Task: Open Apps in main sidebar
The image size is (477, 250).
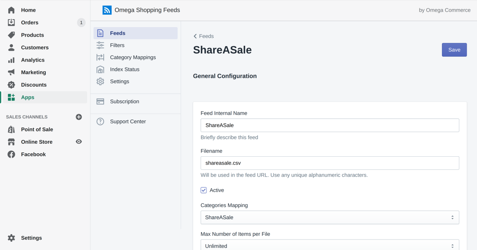Action: (45, 97)
